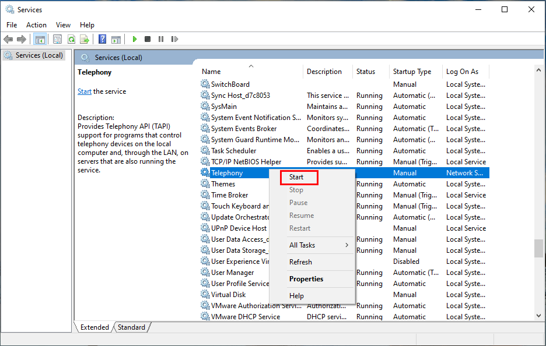This screenshot has height=346, width=546.
Task: Select the System Guard Runtime Monitor service
Action: click(344, 140)
